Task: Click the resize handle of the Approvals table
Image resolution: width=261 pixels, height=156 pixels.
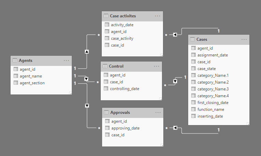Action: (x=162, y=145)
